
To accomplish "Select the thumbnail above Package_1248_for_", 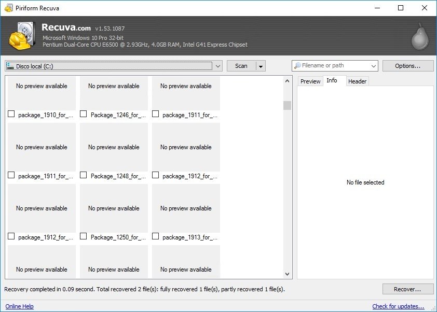I will [114, 147].
